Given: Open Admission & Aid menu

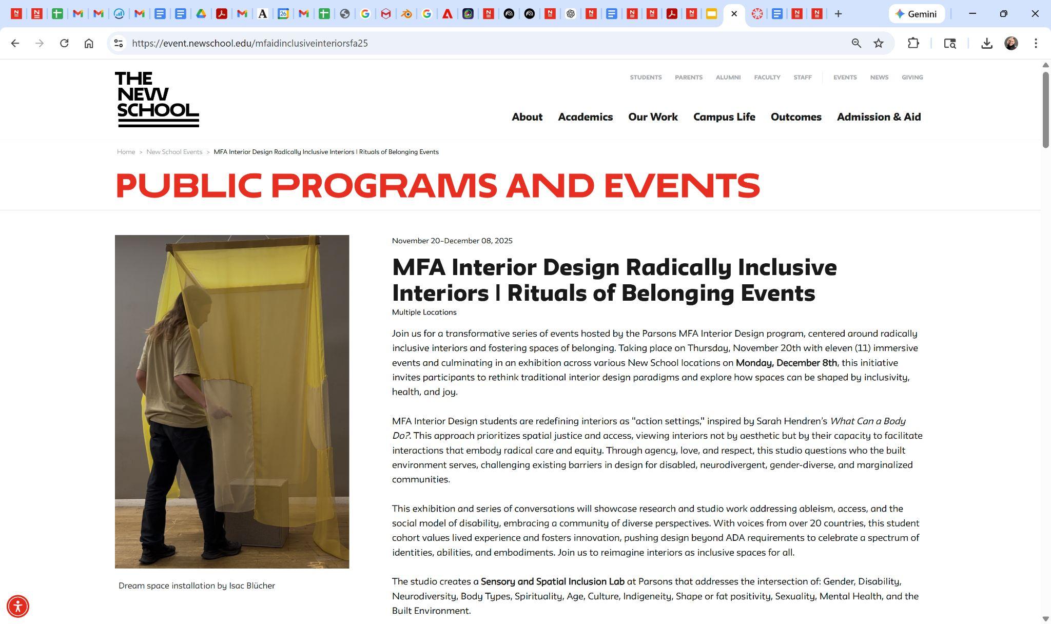Looking at the screenshot, I should coord(879,117).
